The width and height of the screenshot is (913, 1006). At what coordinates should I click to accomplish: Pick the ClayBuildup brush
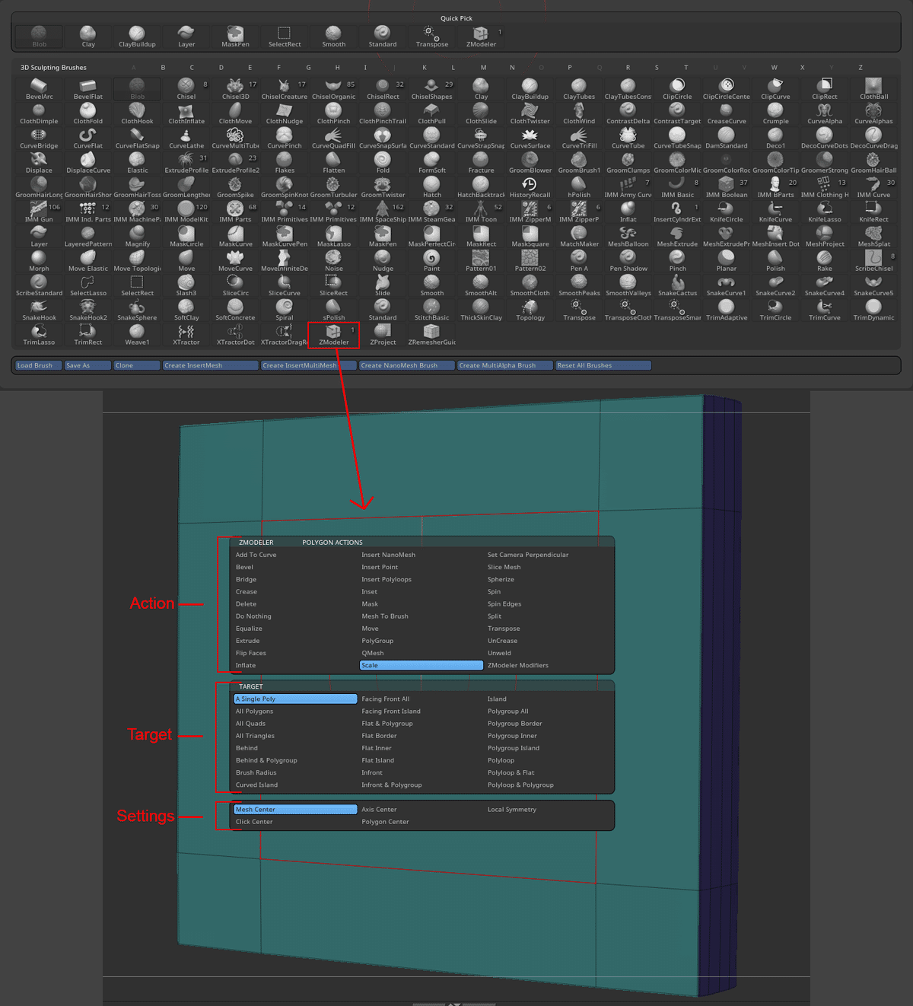[137, 36]
